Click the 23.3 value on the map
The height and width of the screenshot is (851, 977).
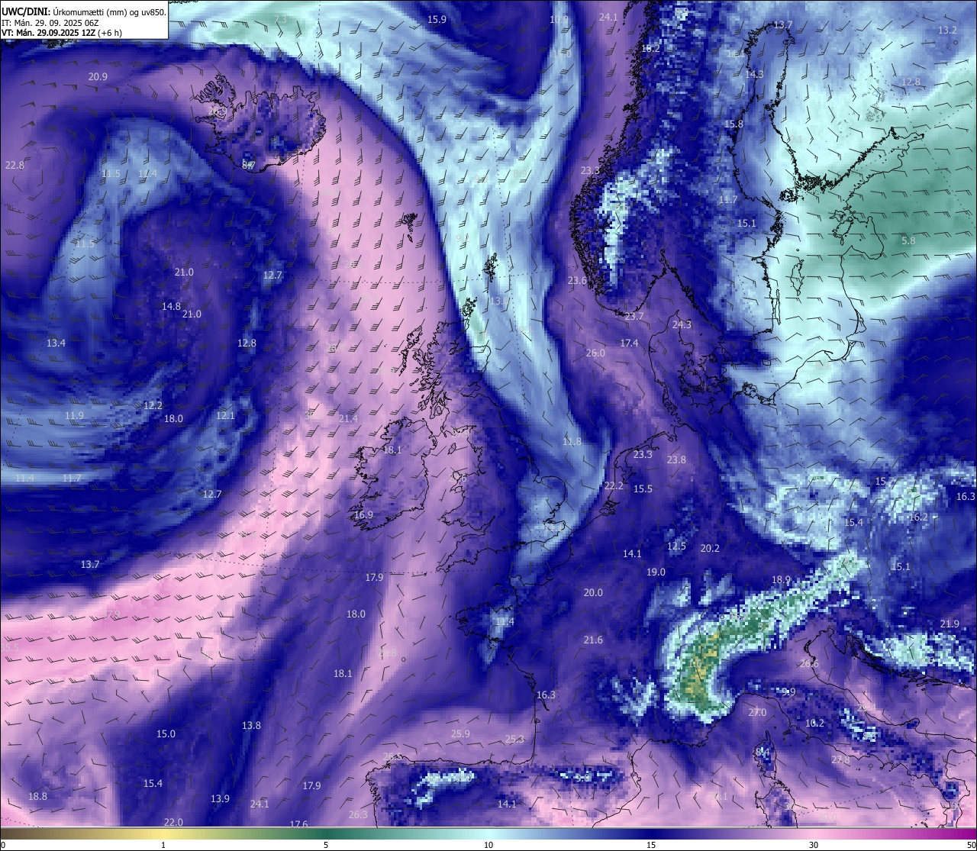(x=643, y=455)
